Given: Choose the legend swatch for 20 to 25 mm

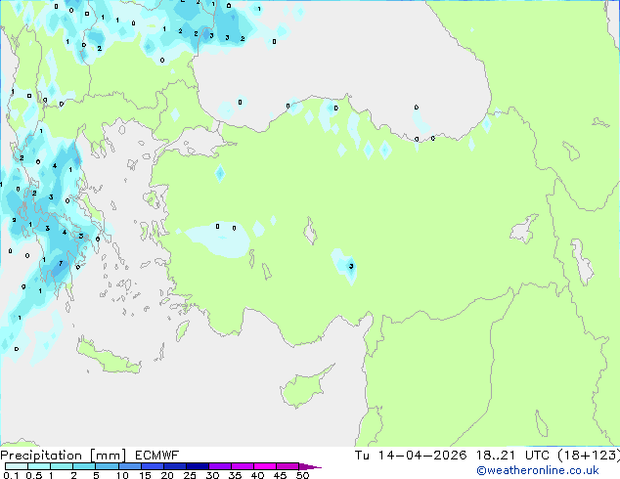Looking at the screenshot, I should point(174,466).
